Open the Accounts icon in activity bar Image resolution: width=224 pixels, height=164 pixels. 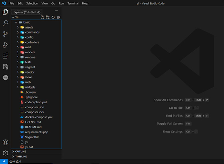point(5,143)
